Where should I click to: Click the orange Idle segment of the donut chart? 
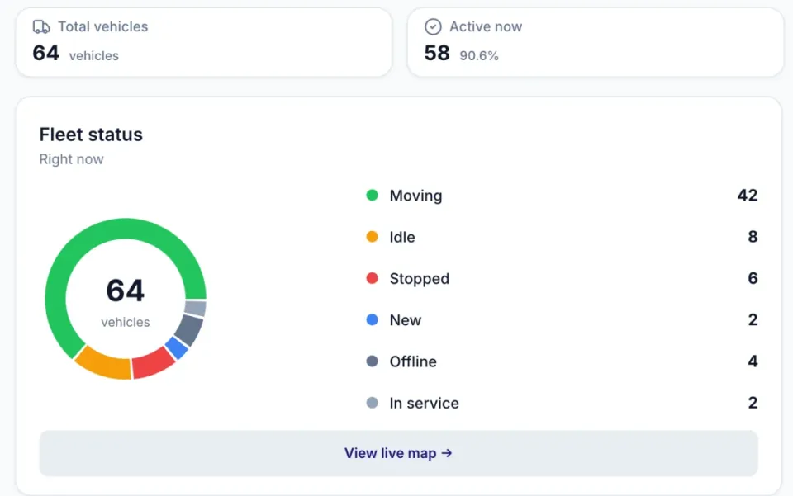105,366
